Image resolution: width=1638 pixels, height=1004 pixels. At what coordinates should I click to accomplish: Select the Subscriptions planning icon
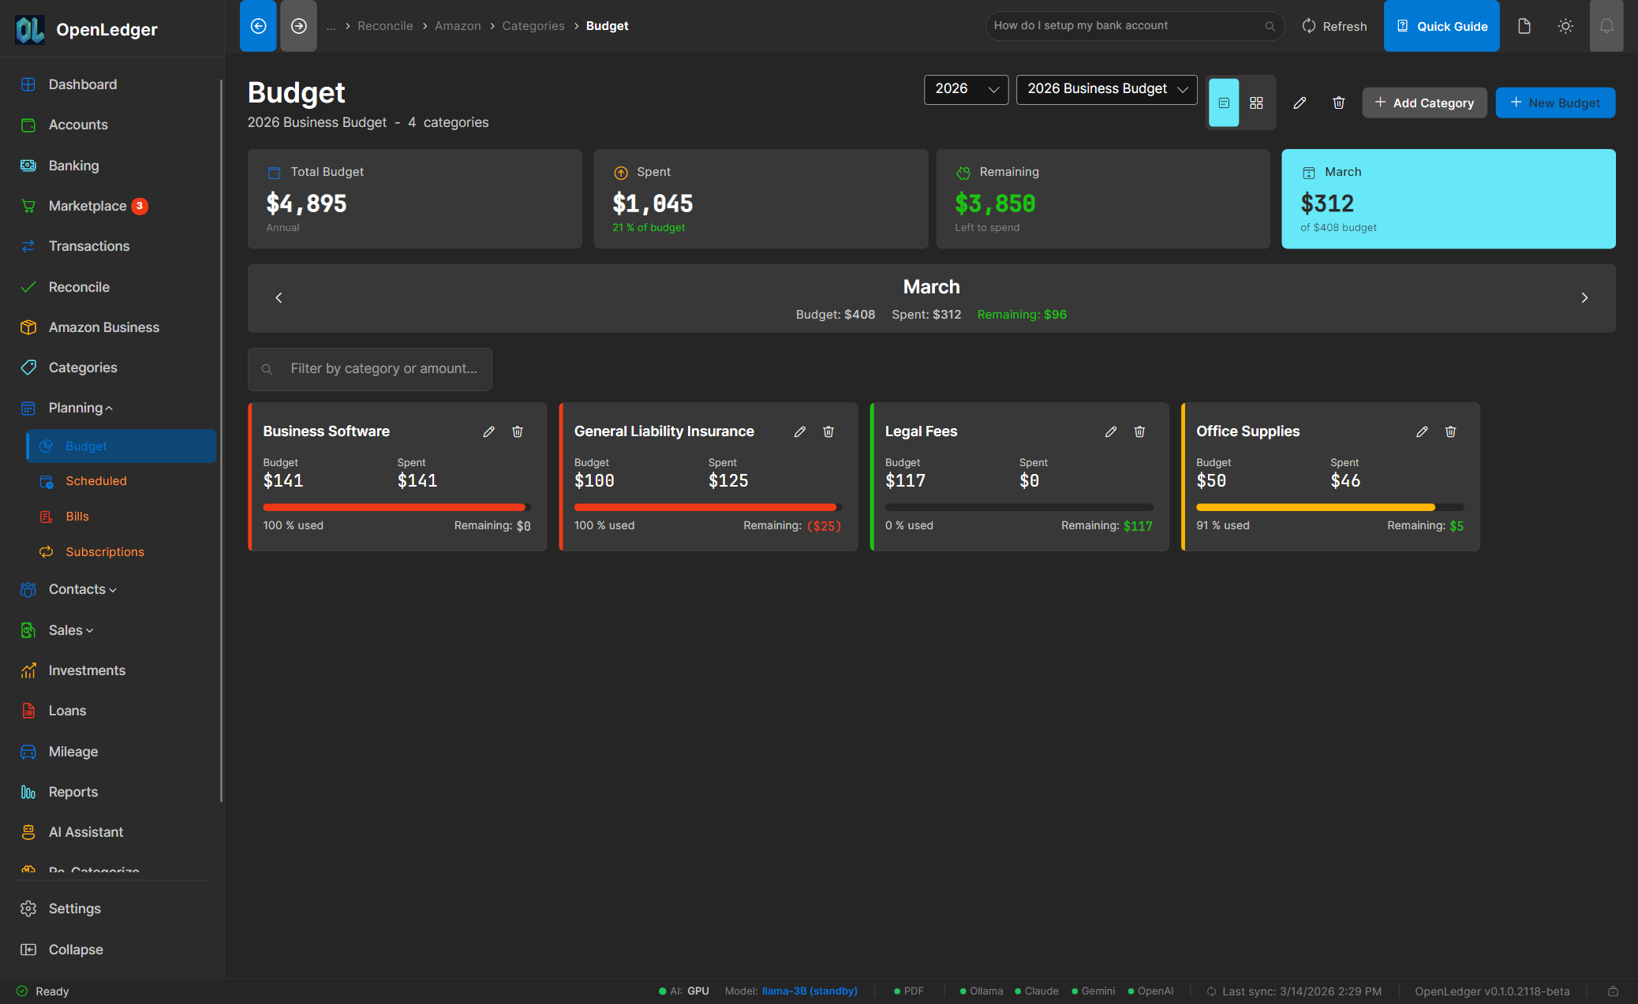coord(47,551)
